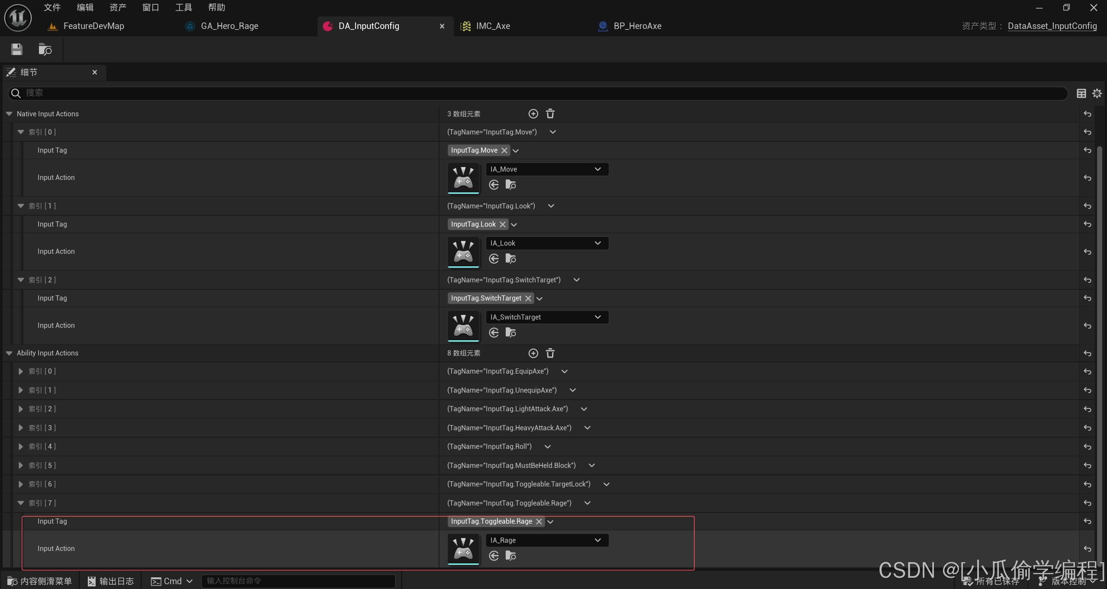
Task: Collapse the Native Input Actions section
Action: click(x=9, y=114)
